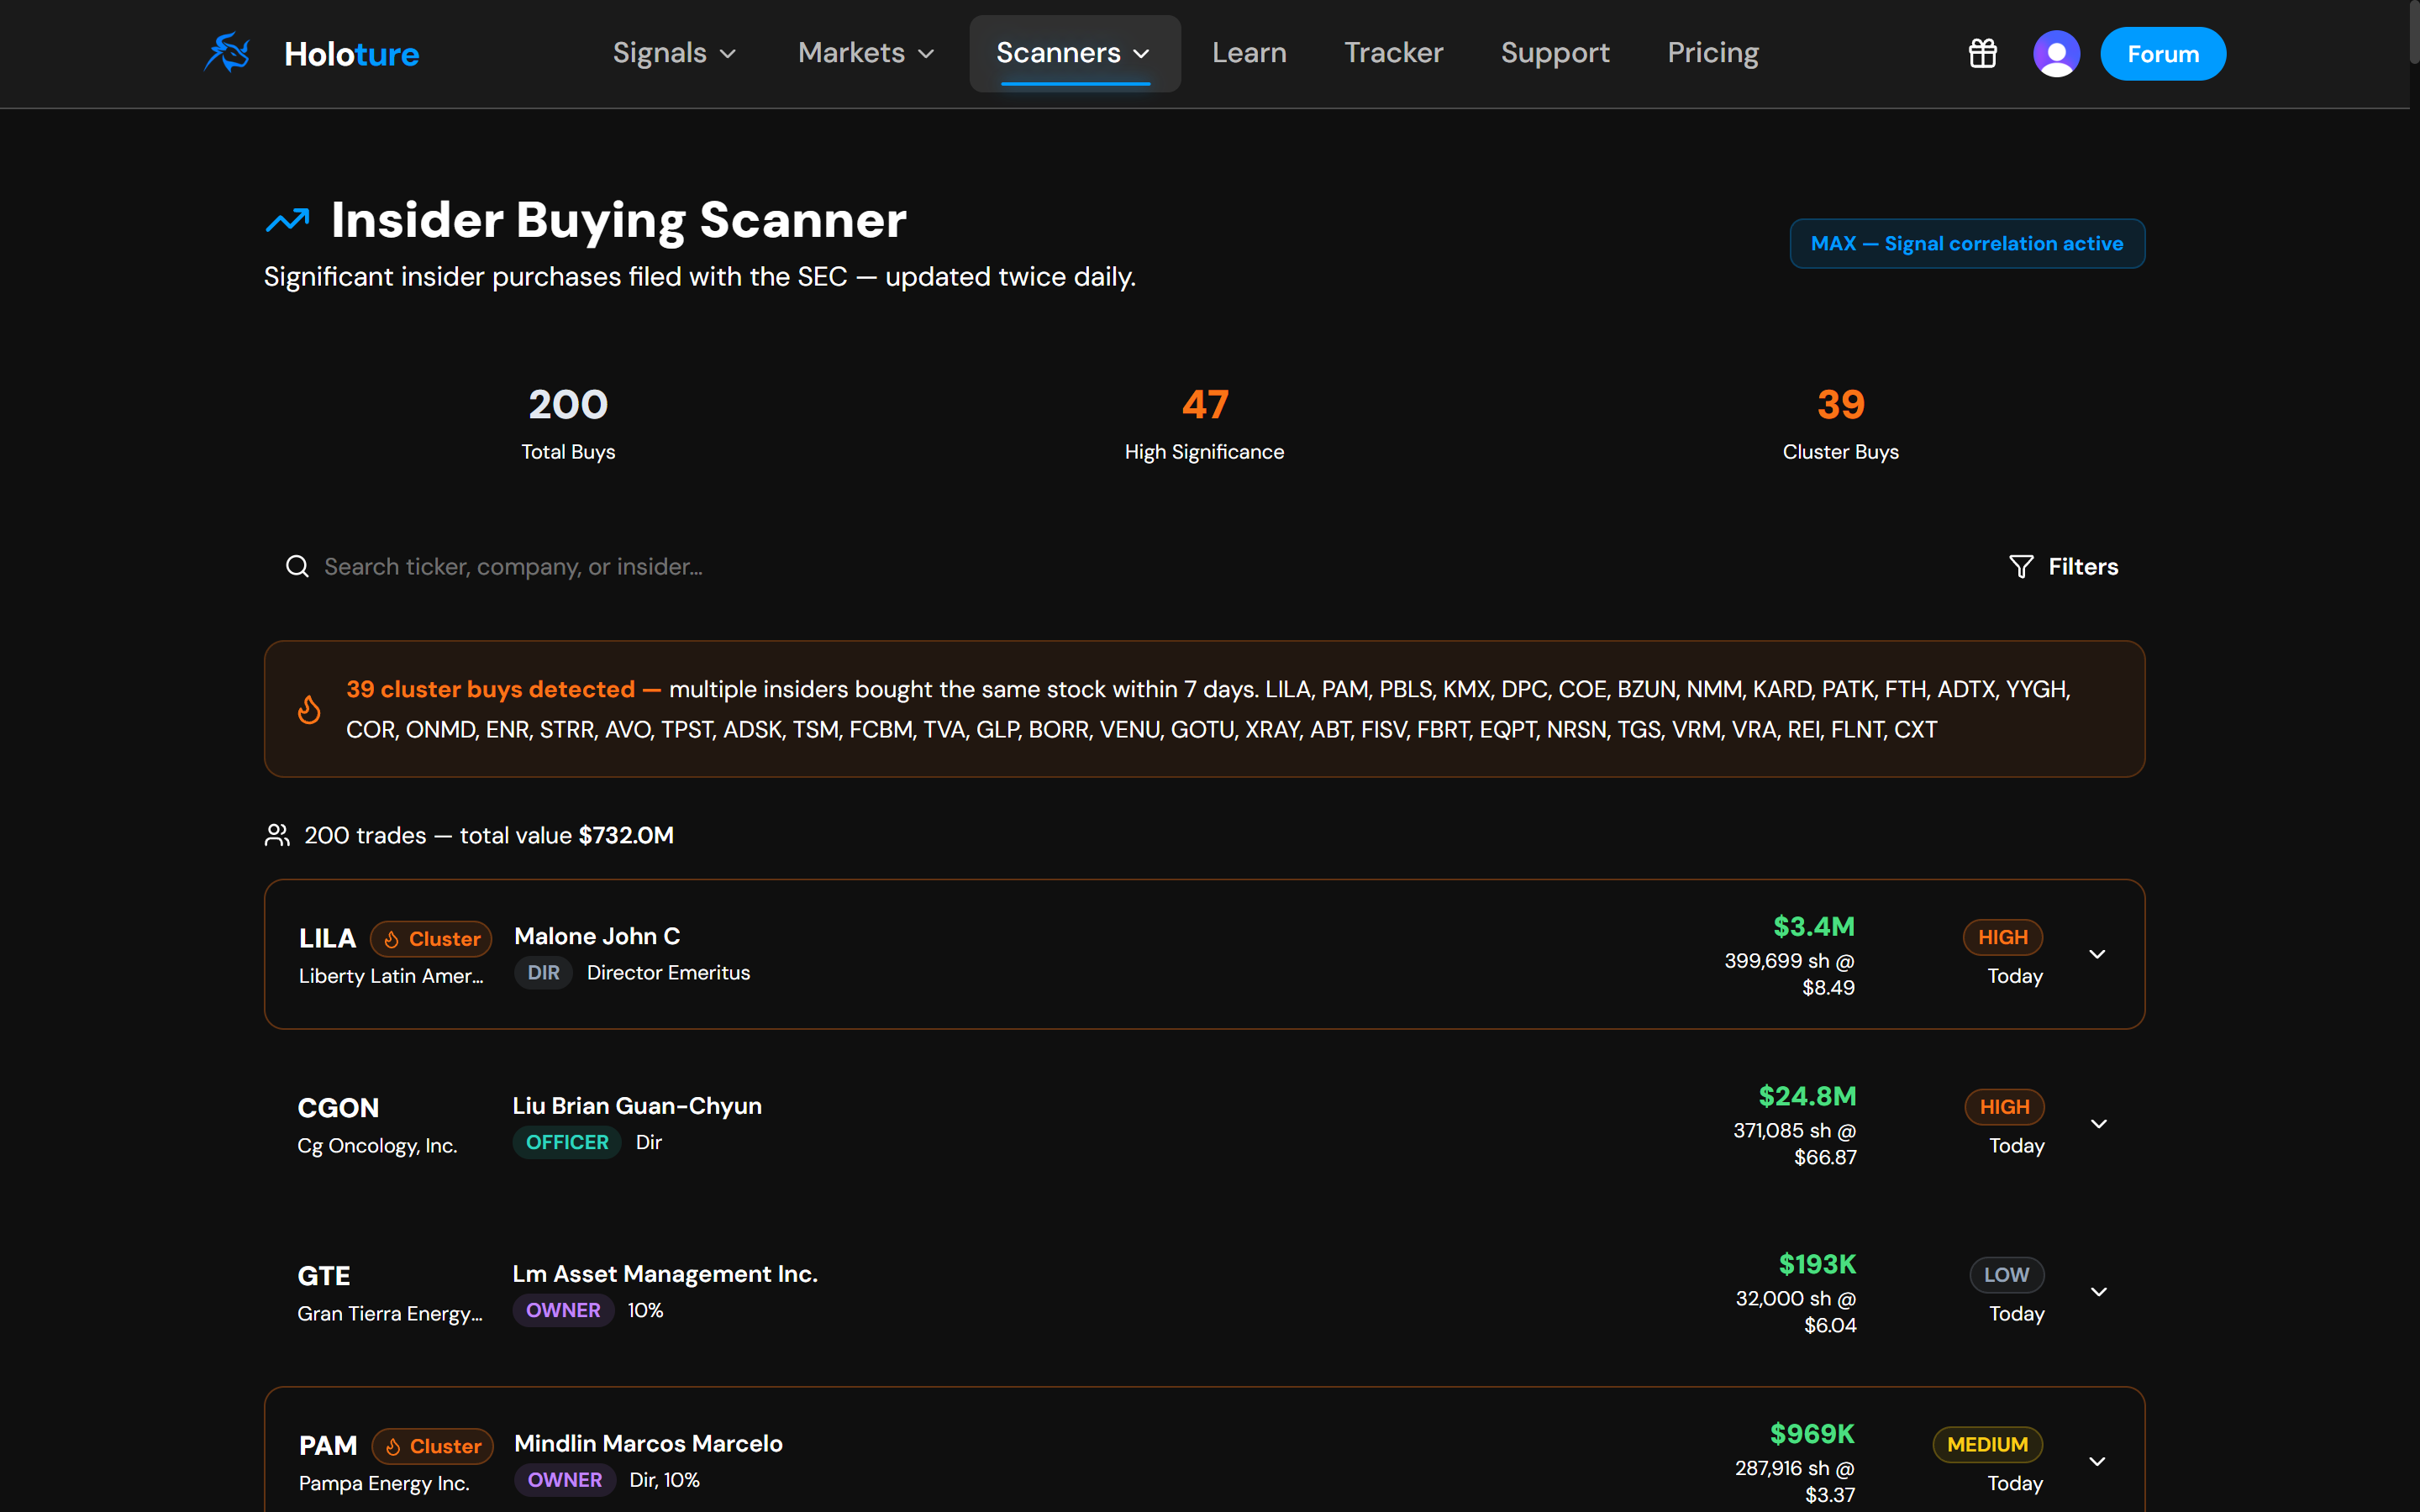Select the PAM ticker symbol

click(328, 1446)
